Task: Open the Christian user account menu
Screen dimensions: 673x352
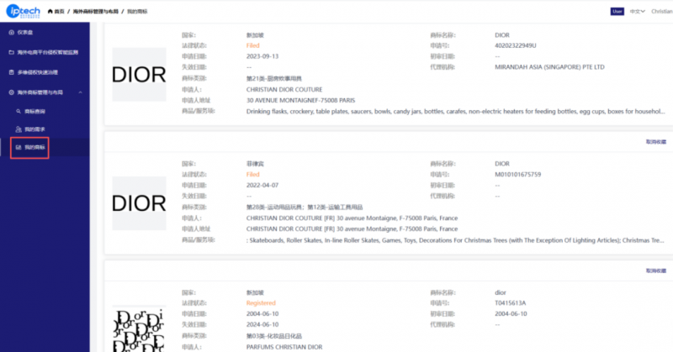Action: click(x=662, y=12)
